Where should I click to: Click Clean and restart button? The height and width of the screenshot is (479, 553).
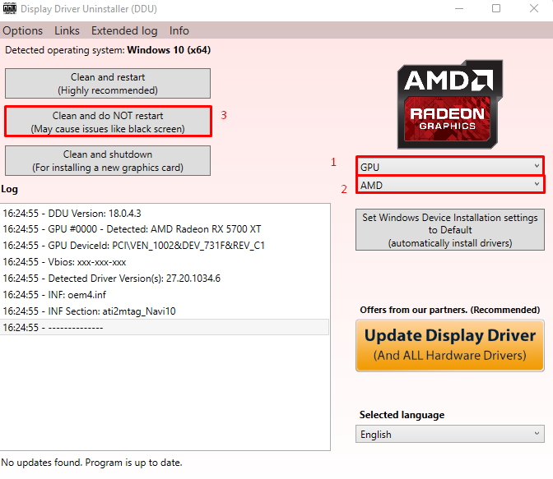[108, 84]
